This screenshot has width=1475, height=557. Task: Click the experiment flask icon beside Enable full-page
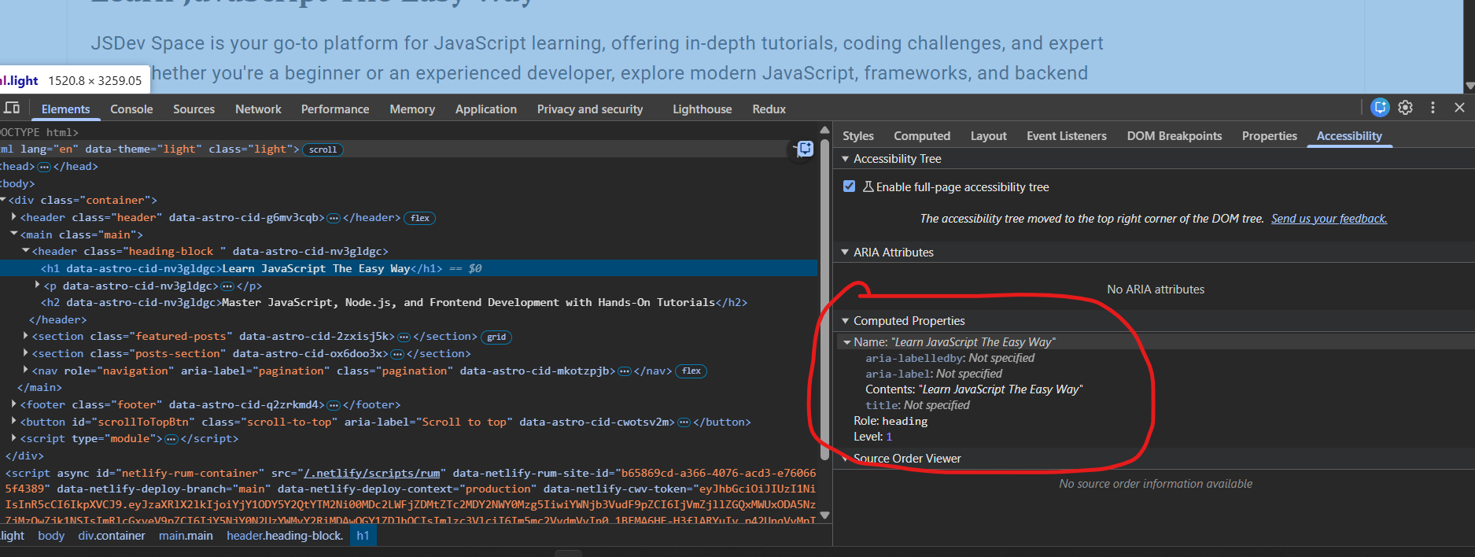[x=868, y=186]
